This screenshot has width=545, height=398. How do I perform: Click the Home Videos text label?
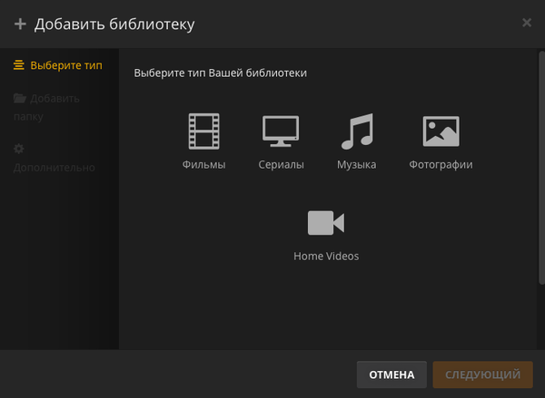(326, 256)
